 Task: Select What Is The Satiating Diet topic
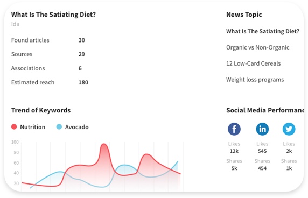tap(262, 31)
